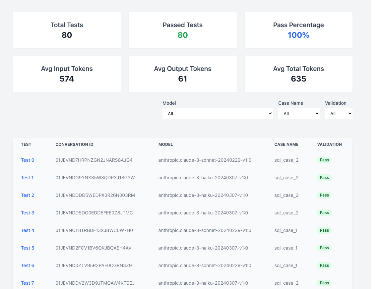This screenshot has height=289, width=382.
Task: Click the Pass badge in Test 1 row
Action: tap(324, 178)
